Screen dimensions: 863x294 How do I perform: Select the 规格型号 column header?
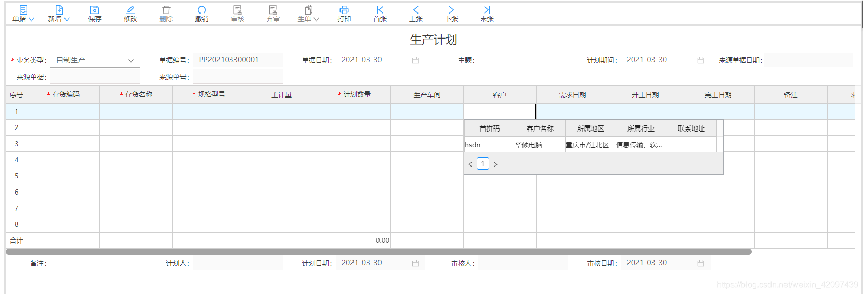208,95
